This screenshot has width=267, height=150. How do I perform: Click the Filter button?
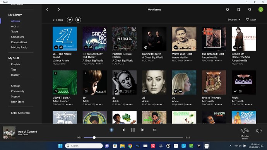click(251, 20)
